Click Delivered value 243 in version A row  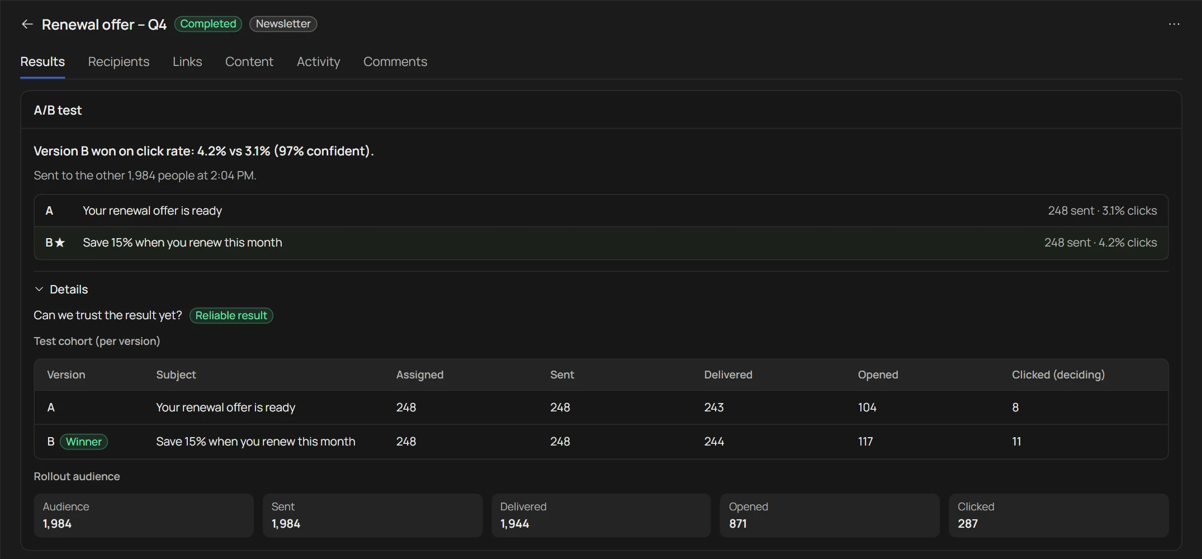click(713, 408)
